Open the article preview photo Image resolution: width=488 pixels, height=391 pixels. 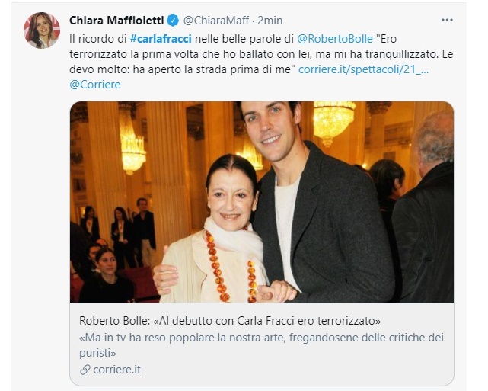click(x=262, y=202)
